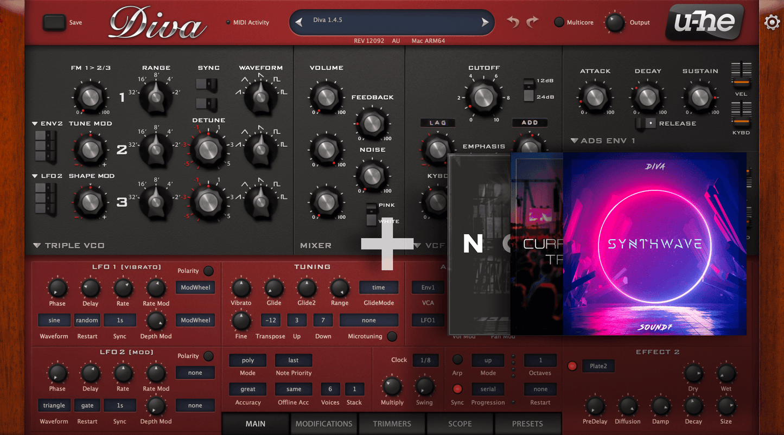Load the previous preset with the left arrow
Image resolution: width=784 pixels, height=435 pixels.
tap(299, 22)
